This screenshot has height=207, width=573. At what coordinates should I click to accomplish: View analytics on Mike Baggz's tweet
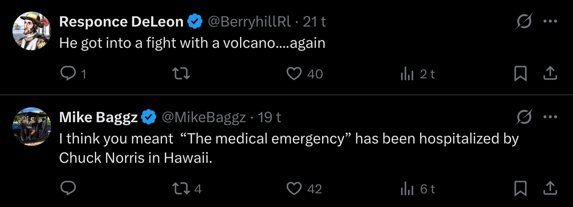(407, 189)
